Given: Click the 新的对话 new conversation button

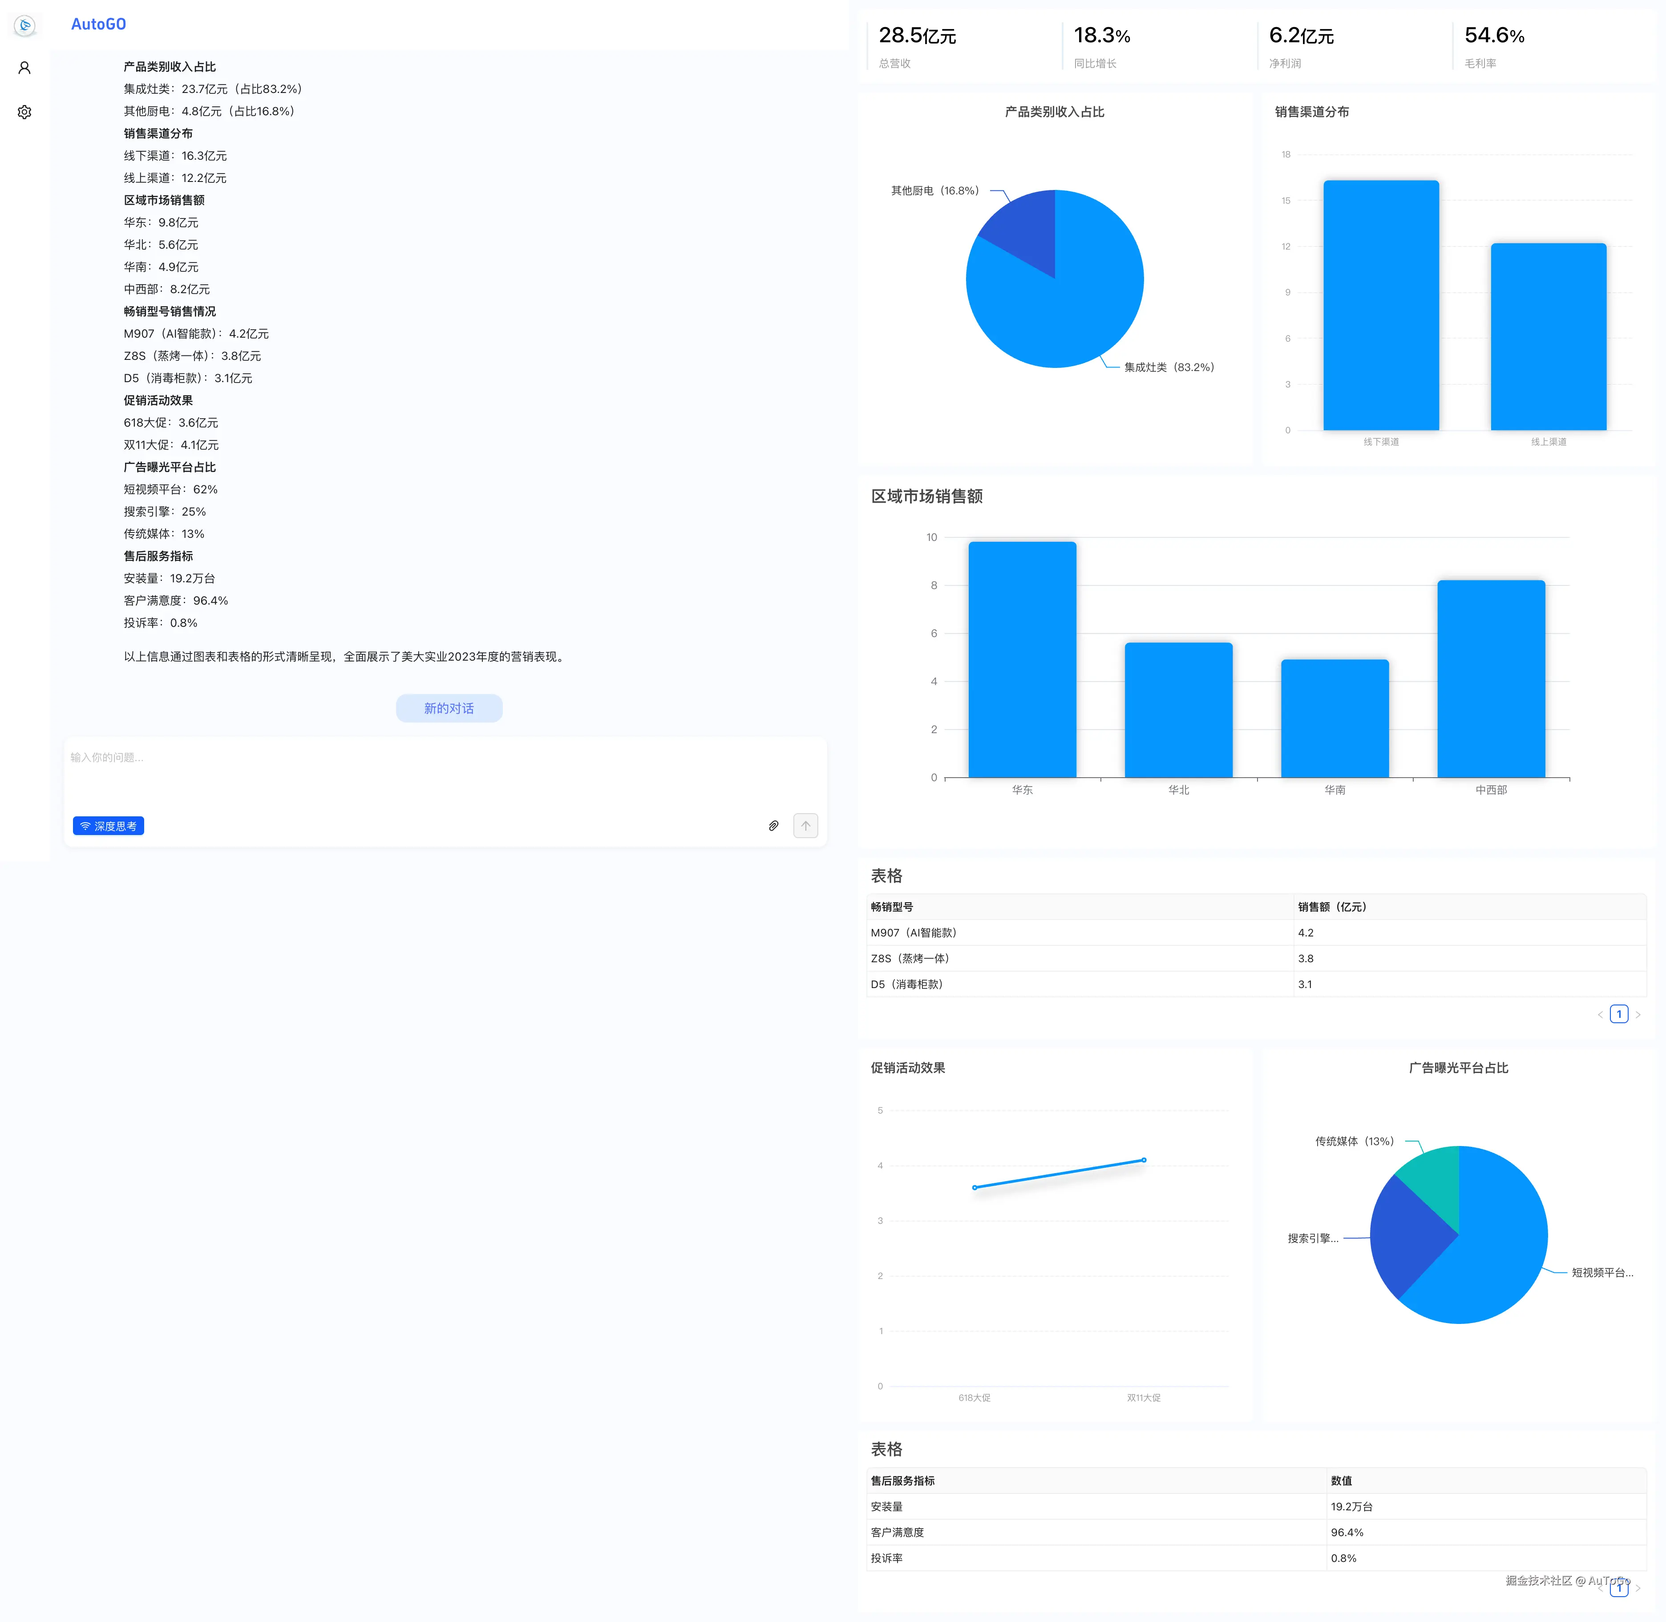Looking at the screenshot, I should click(x=449, y=708).
